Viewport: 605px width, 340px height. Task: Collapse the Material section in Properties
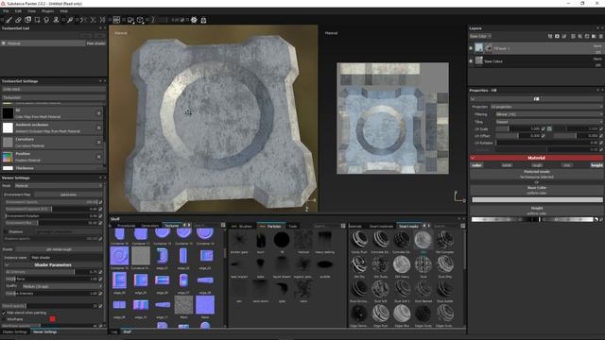coord(473,158)
